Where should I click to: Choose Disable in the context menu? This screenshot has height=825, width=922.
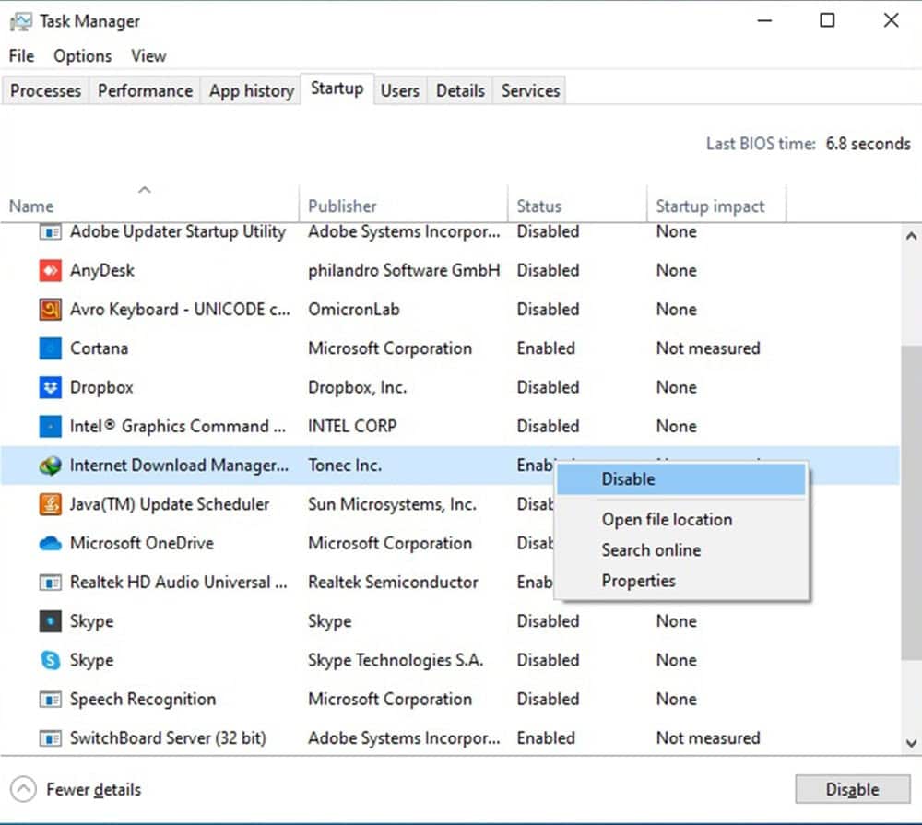(x=681, y=479)
